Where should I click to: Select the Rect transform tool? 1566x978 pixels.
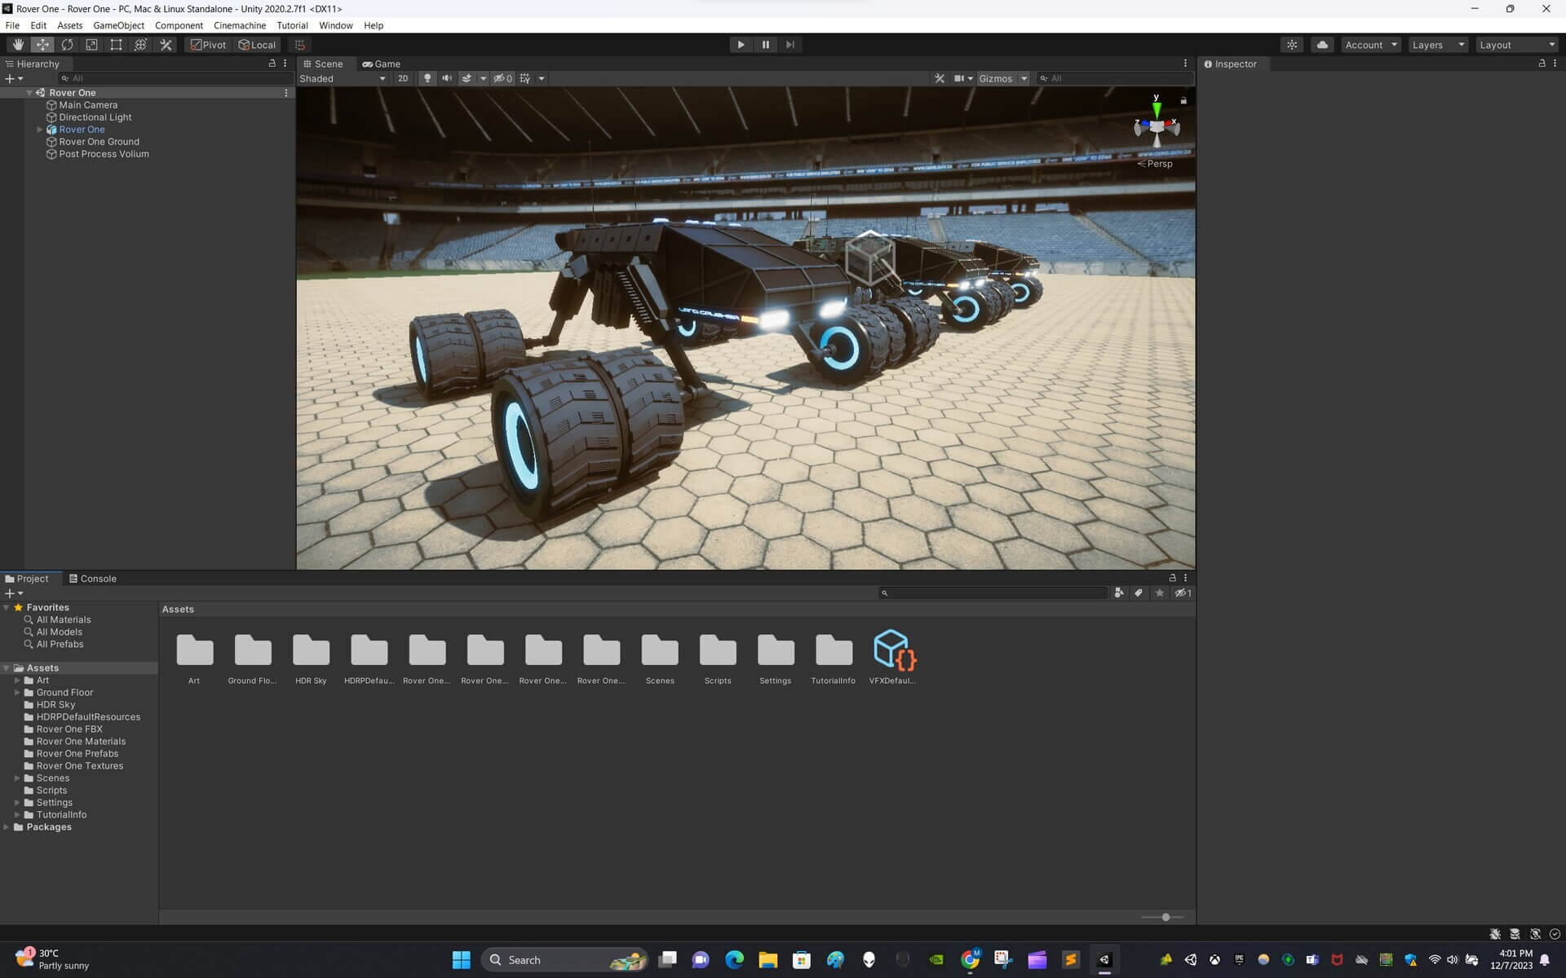(x=116, y=45)
